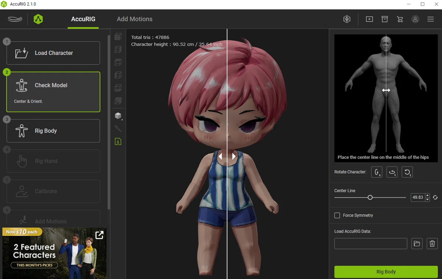Open the ActorCore green hexagon logo
The height and width of the screenshot is (279, 442).
pyautogui.click(x=38, y=19)
